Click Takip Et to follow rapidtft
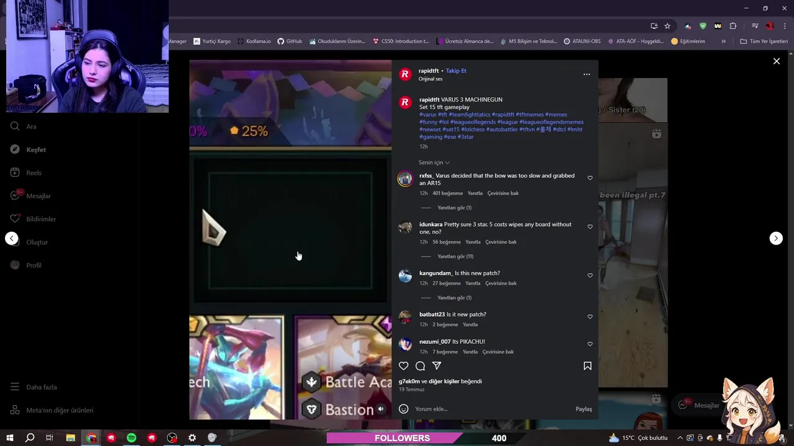This screenshot has height=446, width=794. pyautogui.click(x=456, y=71)
